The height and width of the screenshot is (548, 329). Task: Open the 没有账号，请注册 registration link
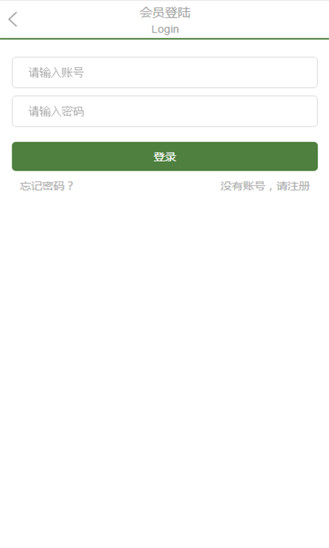[265, 186]
